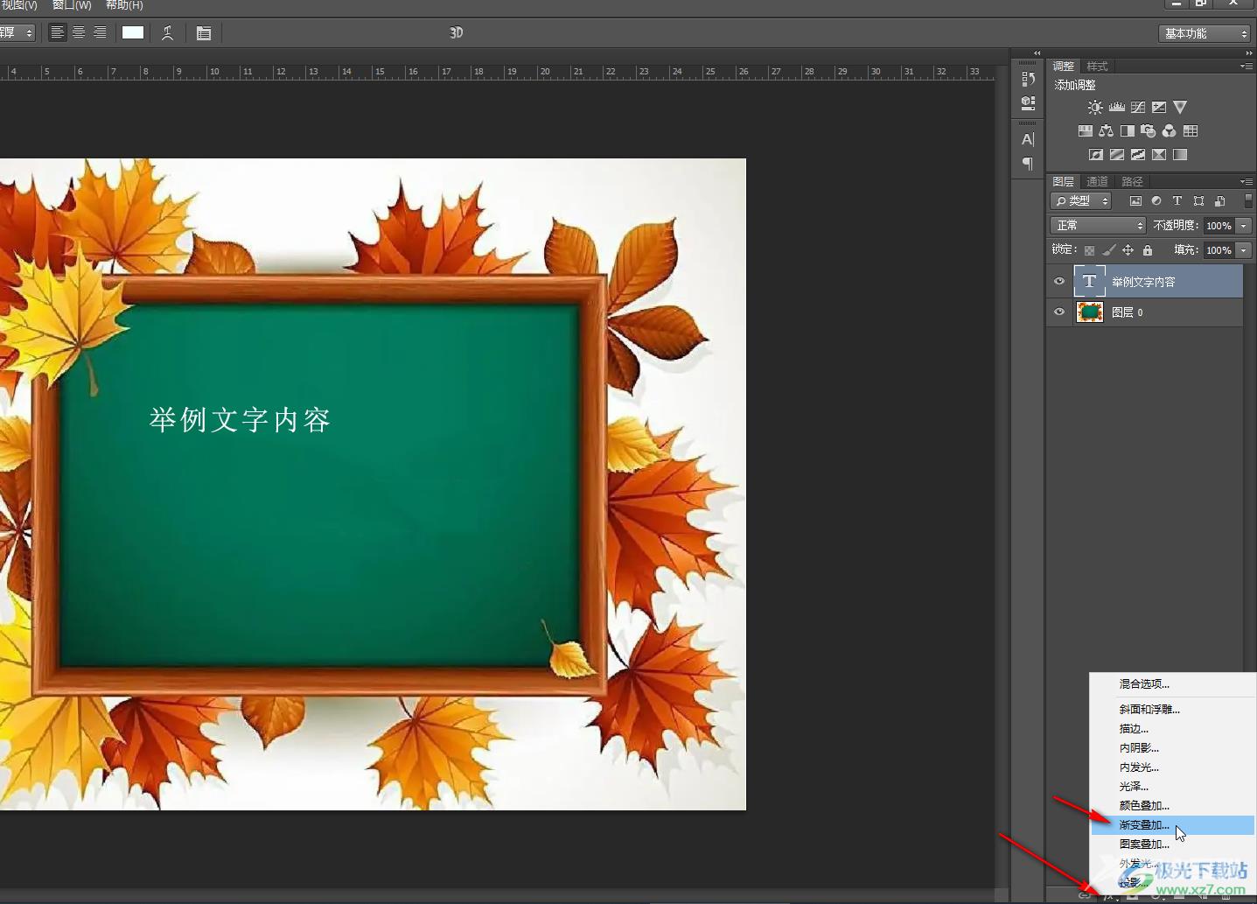1257x904 pixels.
Task: Toggle lock image pixels
Action: point(1109,250)
